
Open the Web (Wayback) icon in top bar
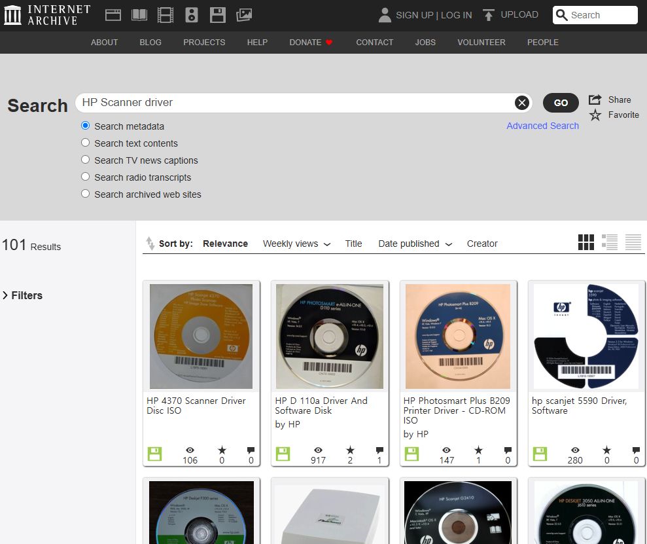click(x=113, y=15)
